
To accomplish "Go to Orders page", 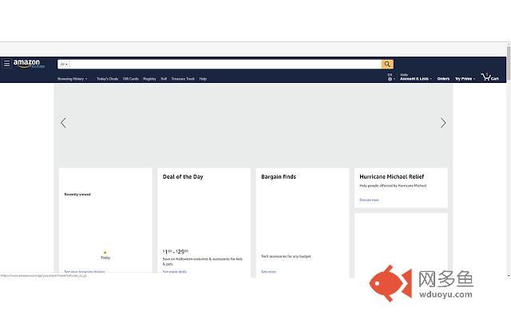I will click(x=443, y=79).
